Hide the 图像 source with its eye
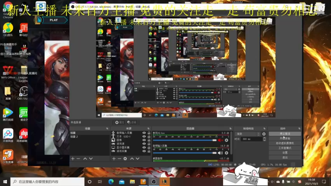Viewport: 331px width, 186px height. click(144, 140)
